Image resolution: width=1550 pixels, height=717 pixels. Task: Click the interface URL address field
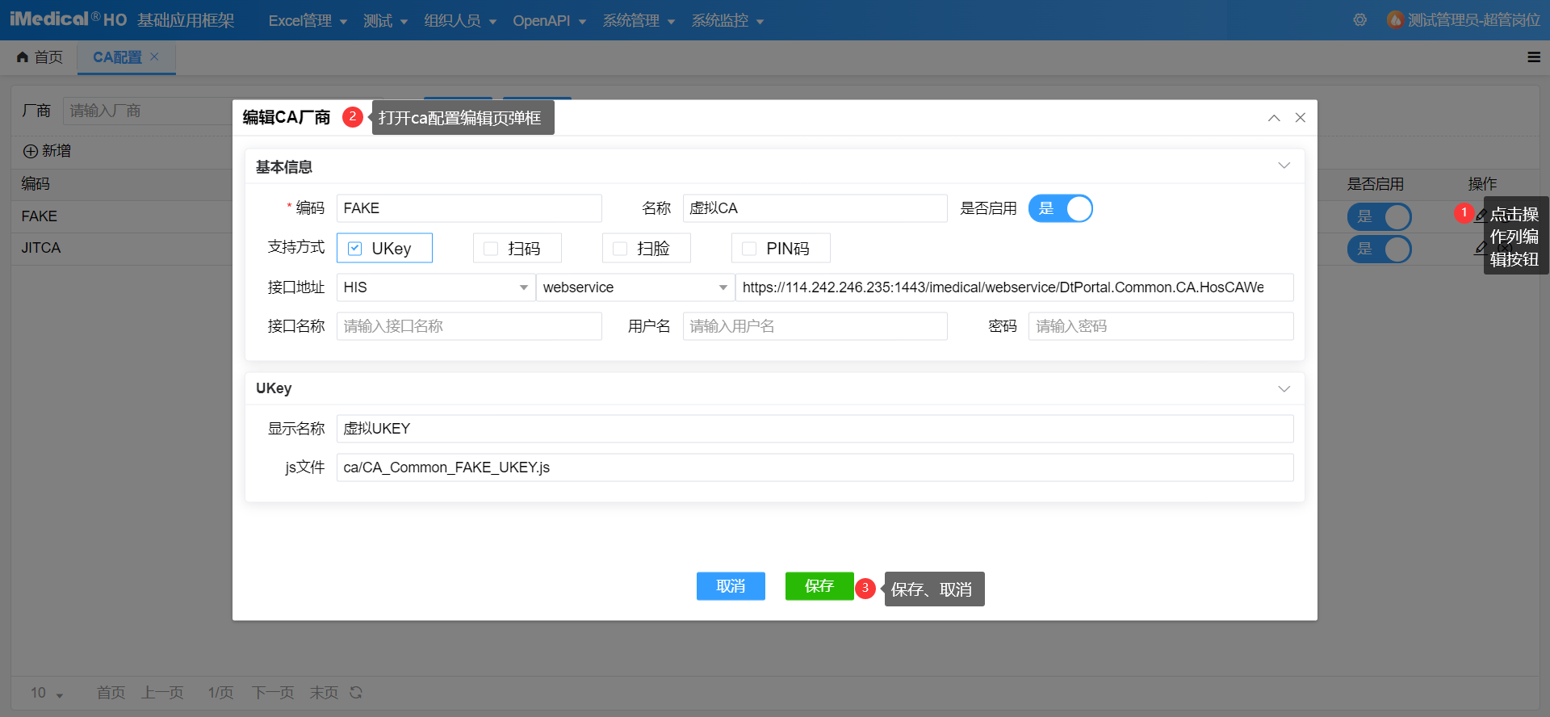1014,287
